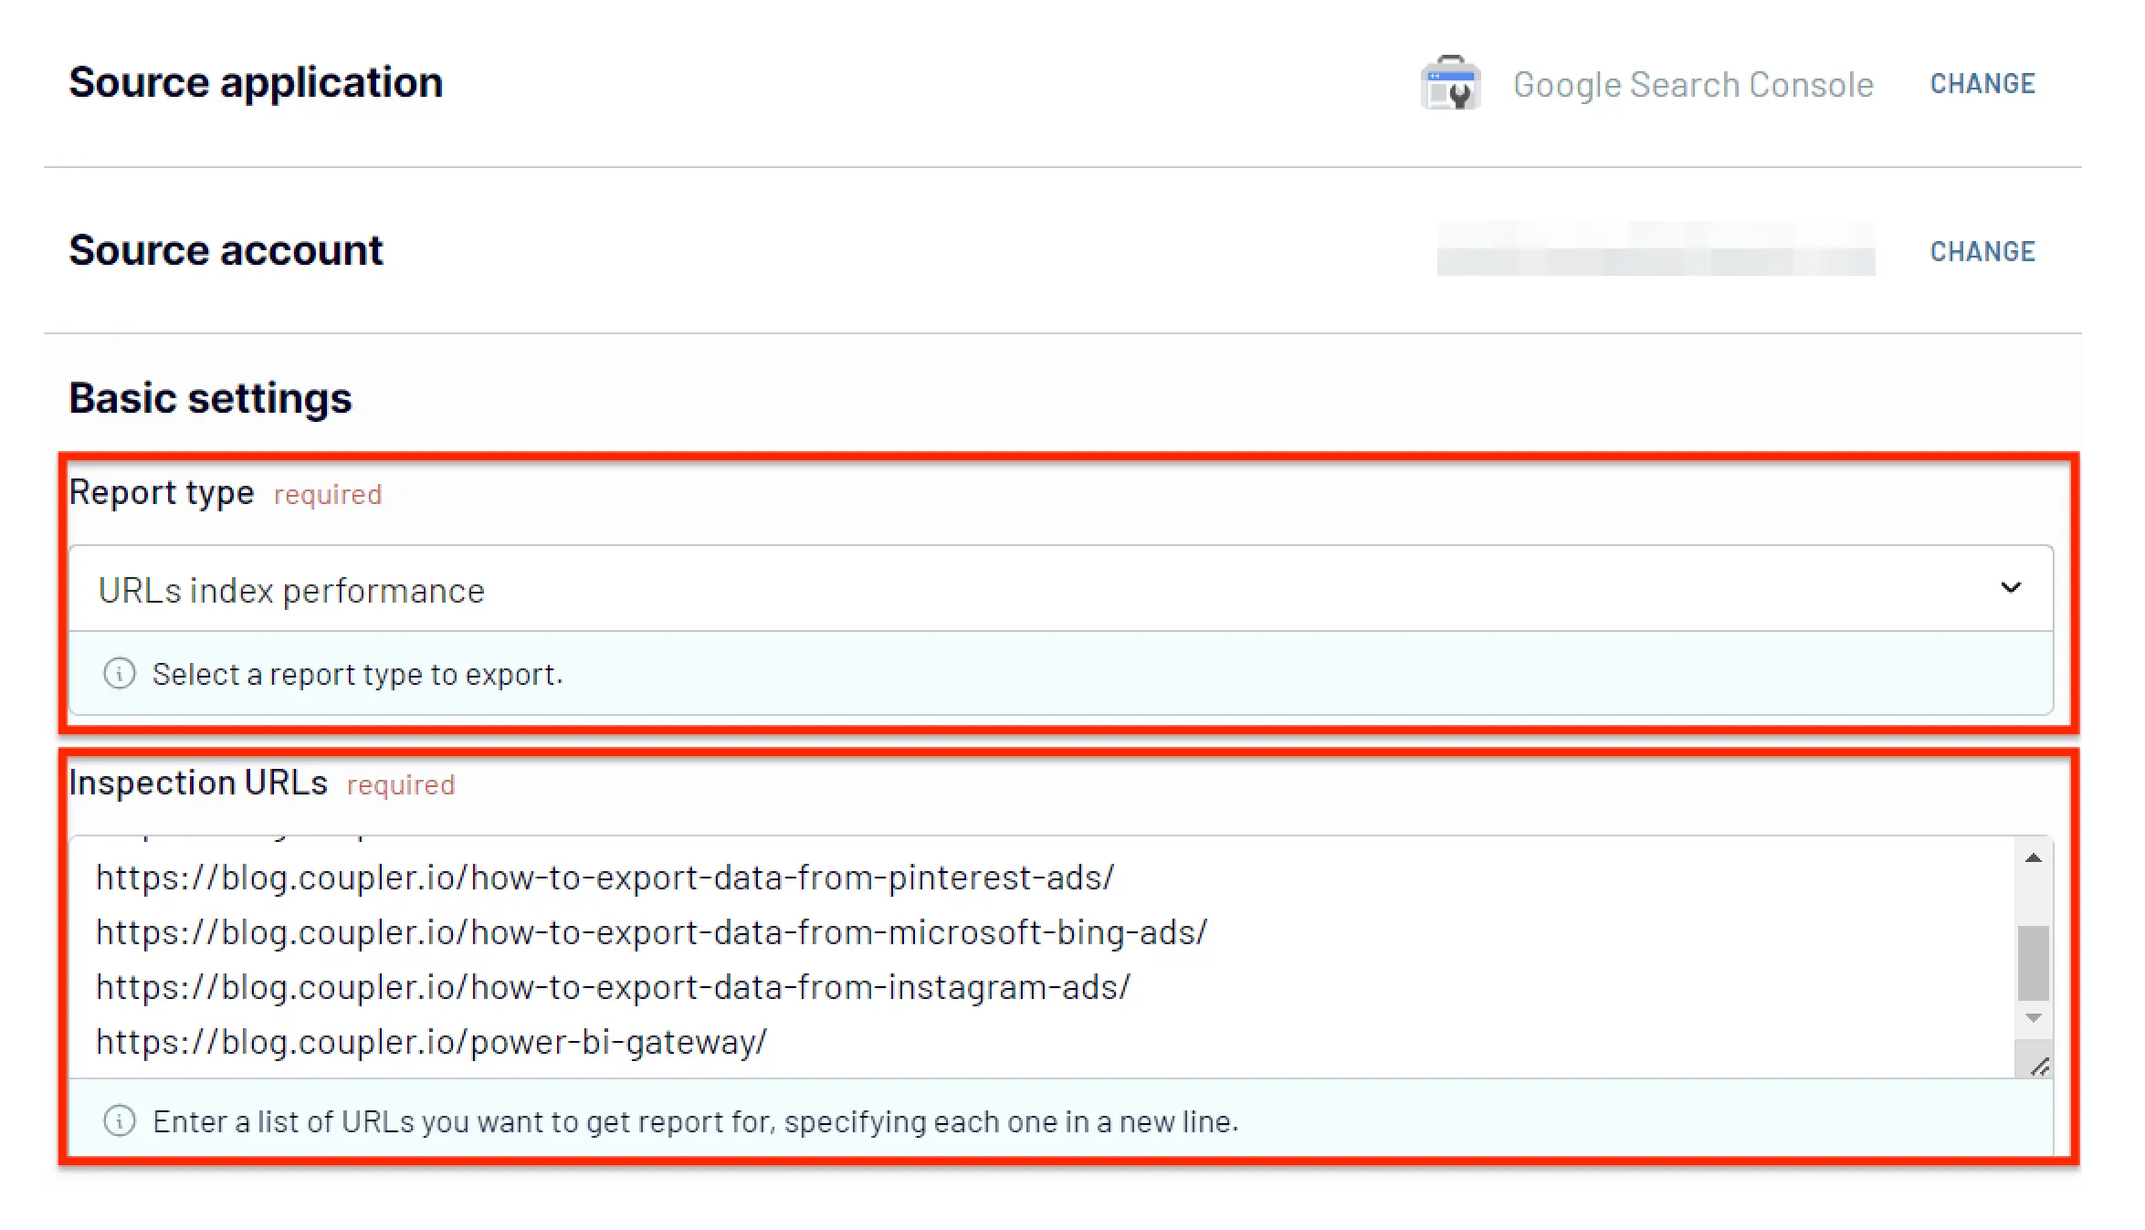Open the 'URLs index performance' combo box
The height and width of the screenshot is (1230, 2145).
[1061, 589]
